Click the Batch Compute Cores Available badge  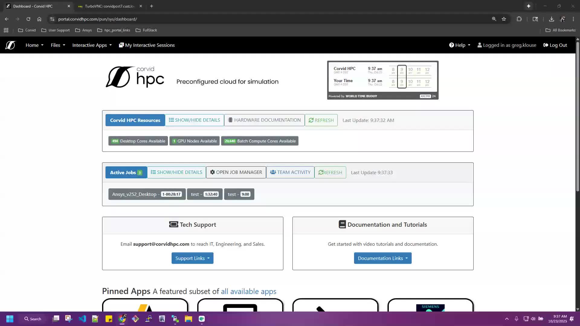(x=260, y=141)
